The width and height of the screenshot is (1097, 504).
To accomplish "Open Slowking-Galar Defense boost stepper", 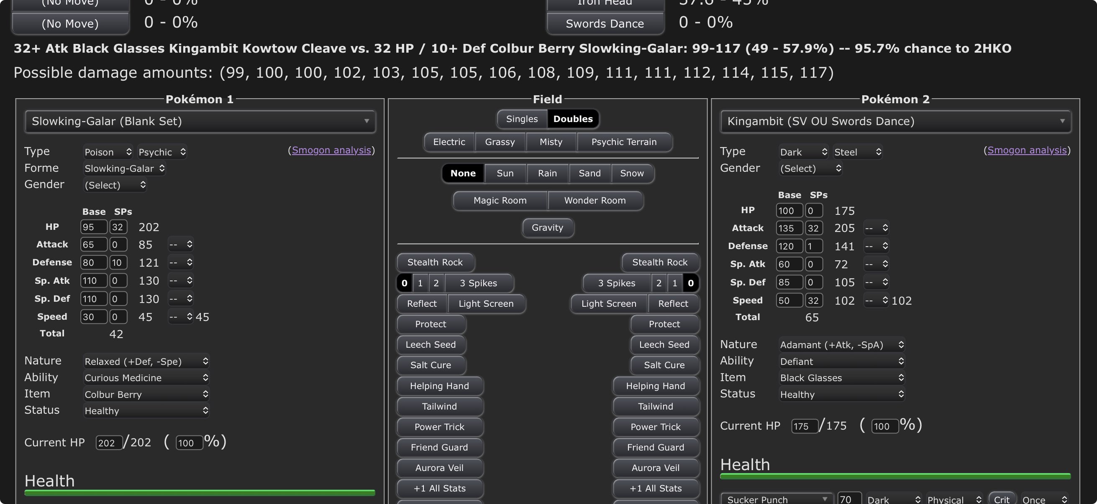I will pyautogui.click(x=181, y=263).
